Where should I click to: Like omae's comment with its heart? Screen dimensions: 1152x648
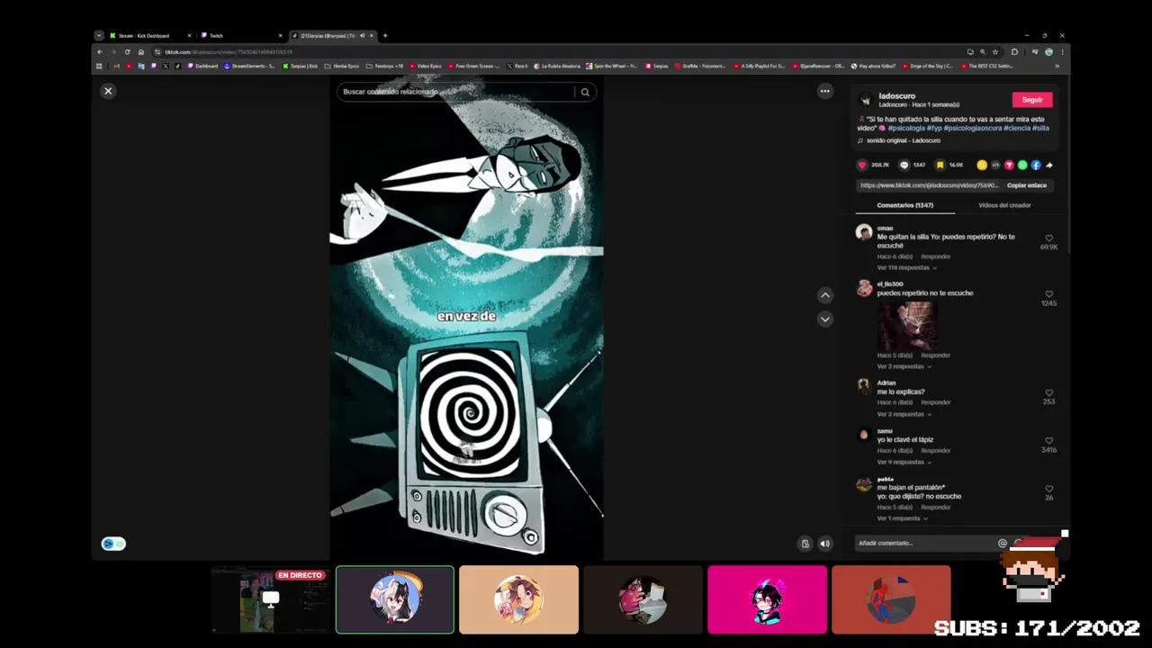pos(1048,238)
